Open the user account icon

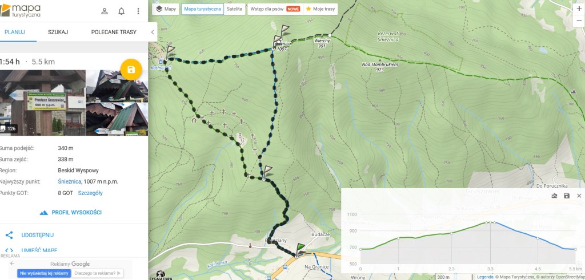click(x=105, y=11)
